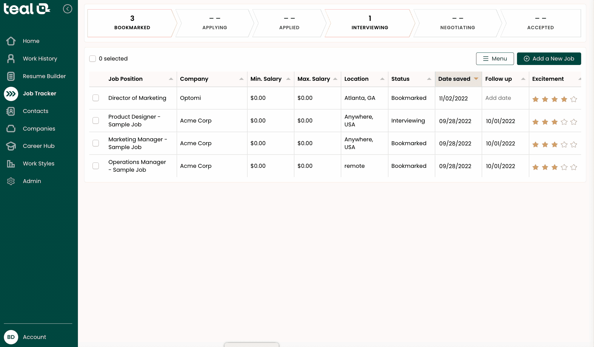Select the Applied stage tab
594x347 pixels.
coord(289,23)
